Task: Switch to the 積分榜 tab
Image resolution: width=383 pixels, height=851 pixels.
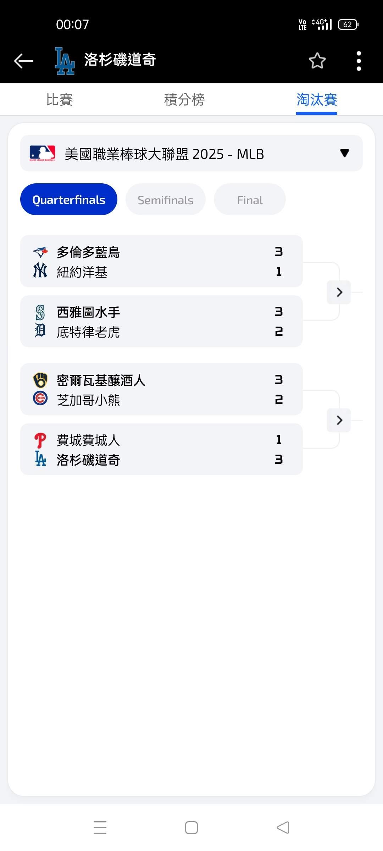Action: coord(184,100)
